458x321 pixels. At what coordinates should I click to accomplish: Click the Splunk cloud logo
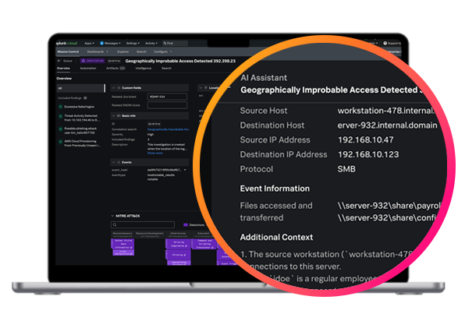[67, 43]
